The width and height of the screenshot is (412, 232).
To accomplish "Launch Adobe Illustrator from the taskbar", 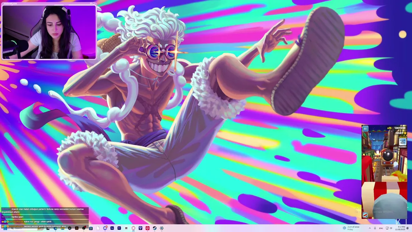I will pyautogui.click(x=77, y=228).
